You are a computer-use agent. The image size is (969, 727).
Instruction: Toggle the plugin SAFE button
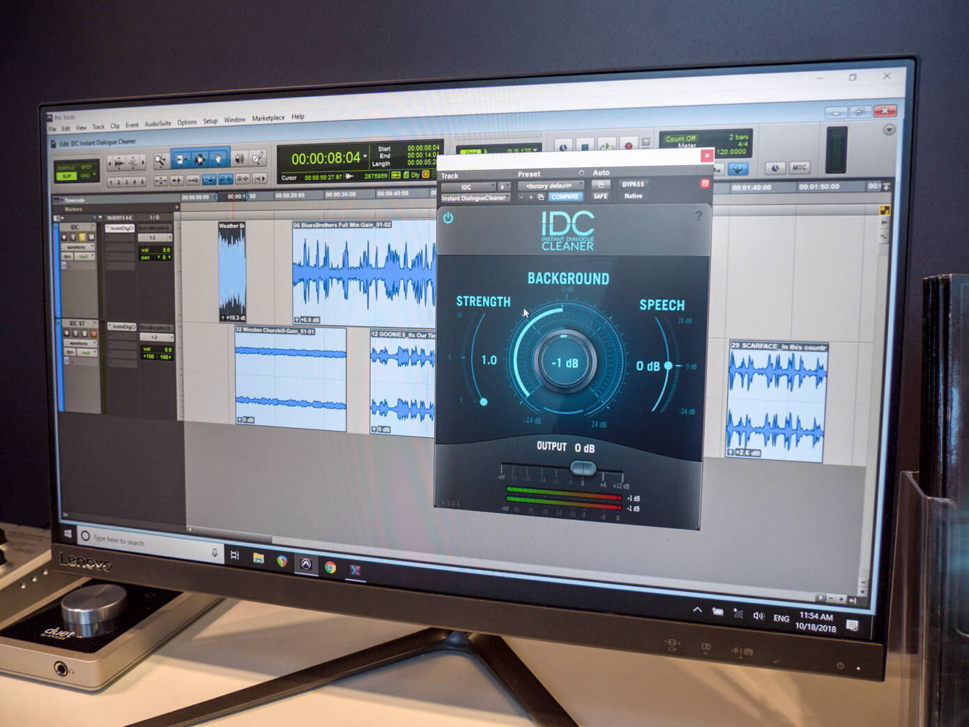pyautogui.click(x=600, y=196)
